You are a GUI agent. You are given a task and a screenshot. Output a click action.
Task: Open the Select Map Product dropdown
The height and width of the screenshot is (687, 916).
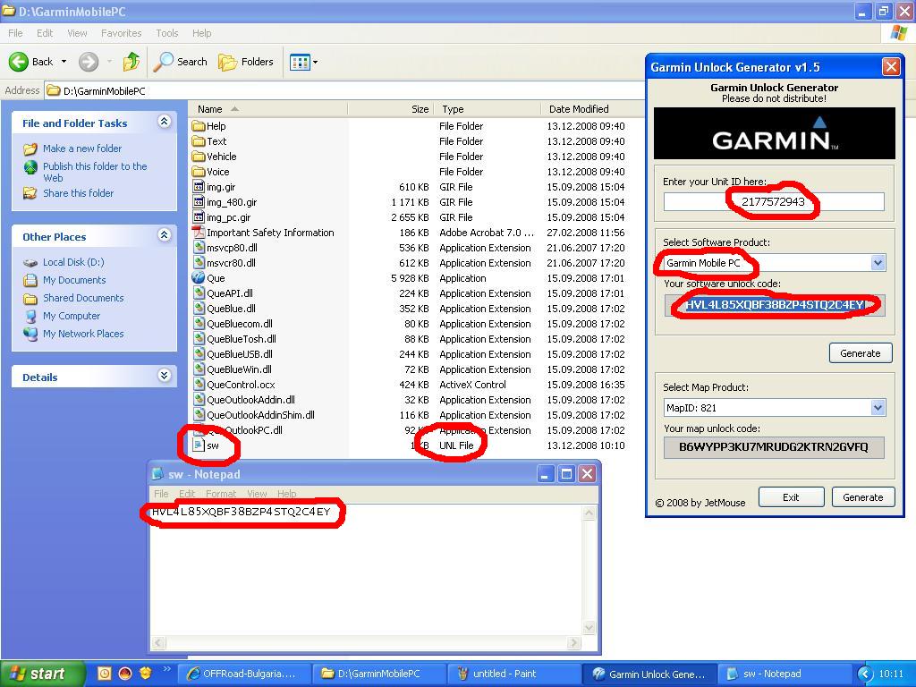877,408
